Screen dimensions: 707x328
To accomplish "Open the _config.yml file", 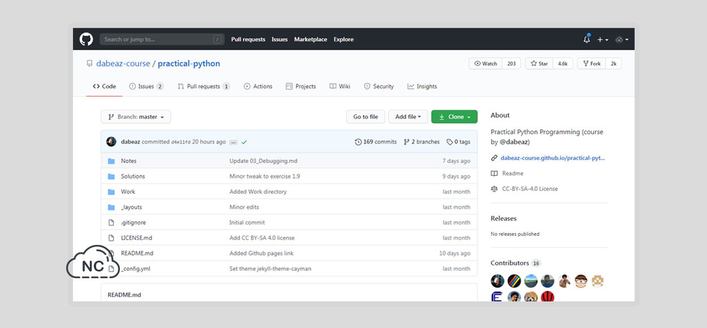I will click(x=136, y=269).
